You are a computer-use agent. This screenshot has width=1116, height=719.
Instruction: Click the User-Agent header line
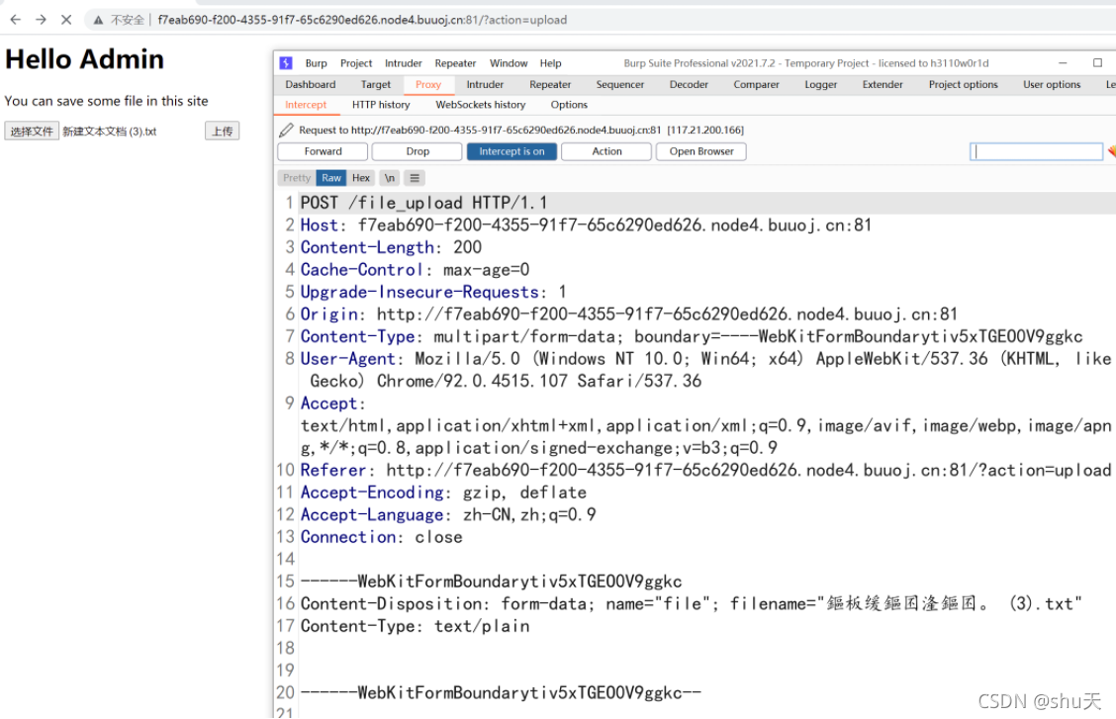[x=705, y=370]
